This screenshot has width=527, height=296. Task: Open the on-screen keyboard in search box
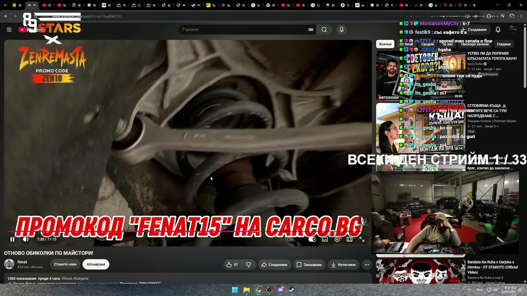tap(311, 30)
